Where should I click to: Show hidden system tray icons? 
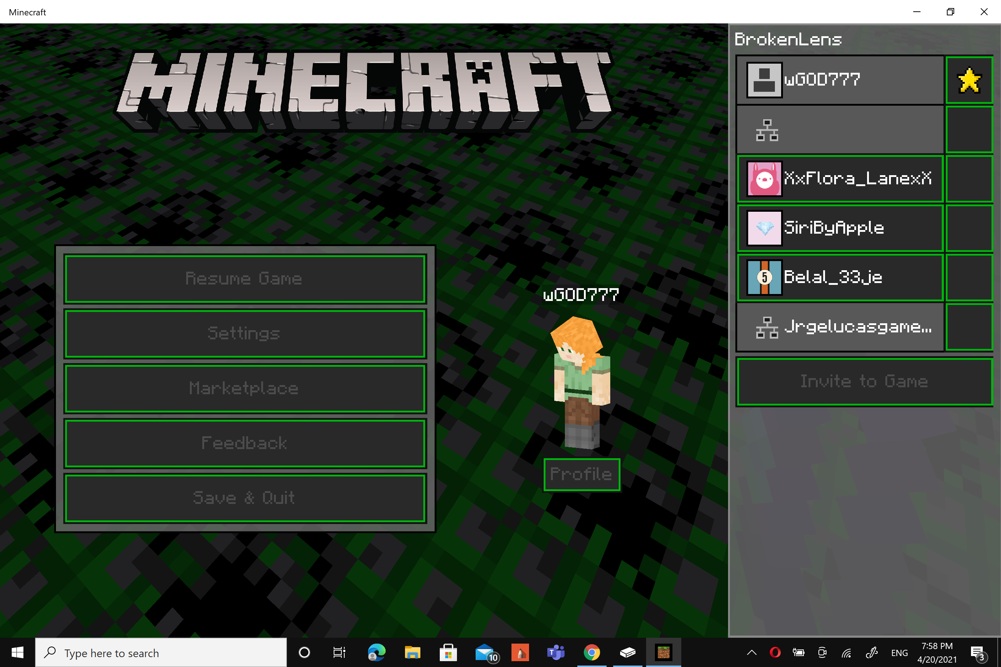751,652
